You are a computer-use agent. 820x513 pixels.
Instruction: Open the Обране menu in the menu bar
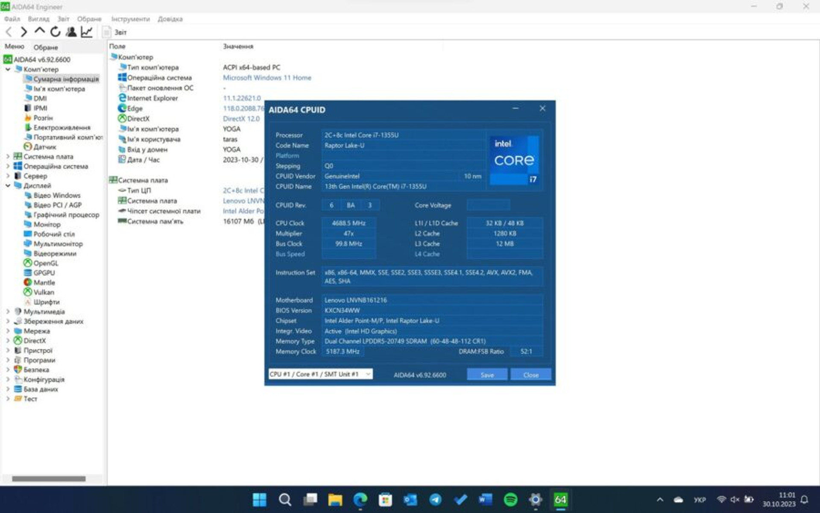(89, 19)
